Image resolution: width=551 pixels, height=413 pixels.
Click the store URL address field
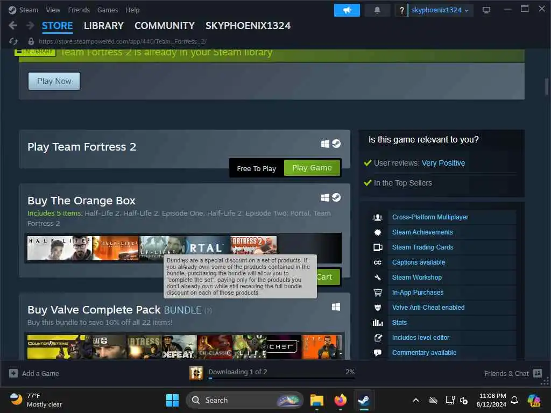[x=122, y=41]
